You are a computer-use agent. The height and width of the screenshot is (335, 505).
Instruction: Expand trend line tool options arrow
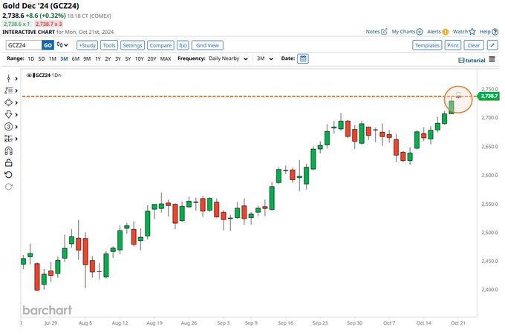pos(16,91)
